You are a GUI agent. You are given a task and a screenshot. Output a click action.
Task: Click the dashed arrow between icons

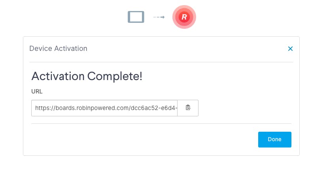159,17
